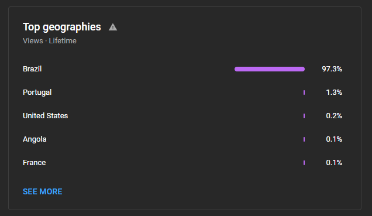
Task: Click Portugal's small purple bar marker
Action: 304,92
